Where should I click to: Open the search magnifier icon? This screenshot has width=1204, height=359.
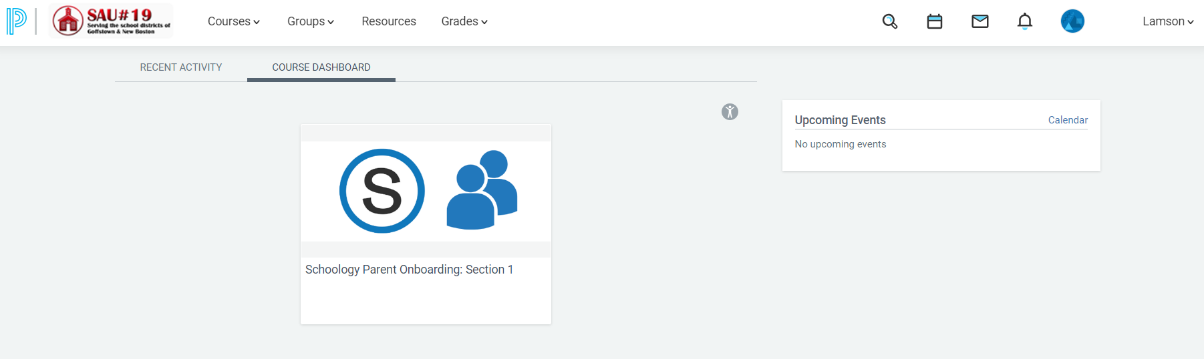click(889, 21)
